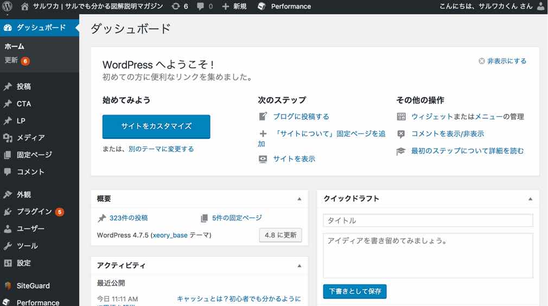Open 更新 with 6 badge in sidebar

17,60
